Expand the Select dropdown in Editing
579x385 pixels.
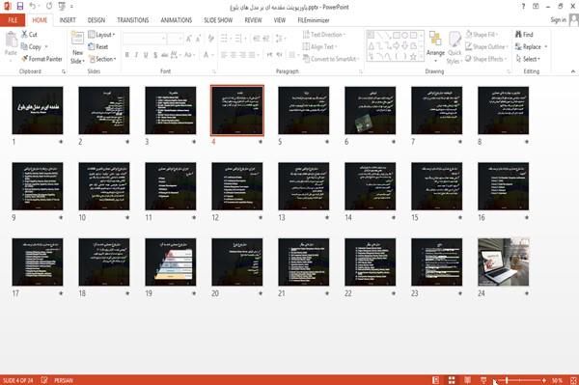click(528, 59)
